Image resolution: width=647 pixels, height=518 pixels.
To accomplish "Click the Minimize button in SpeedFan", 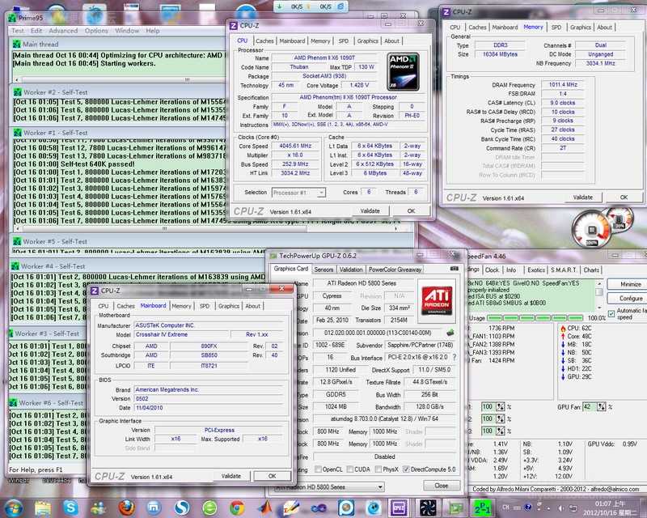I will coord(631,284).
